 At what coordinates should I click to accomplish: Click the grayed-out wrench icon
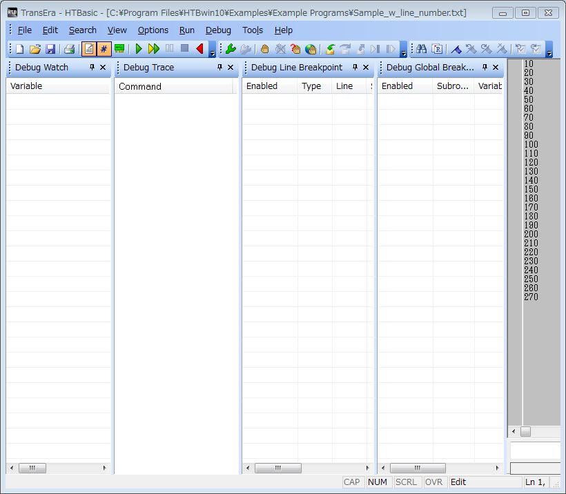click(246, 49)
